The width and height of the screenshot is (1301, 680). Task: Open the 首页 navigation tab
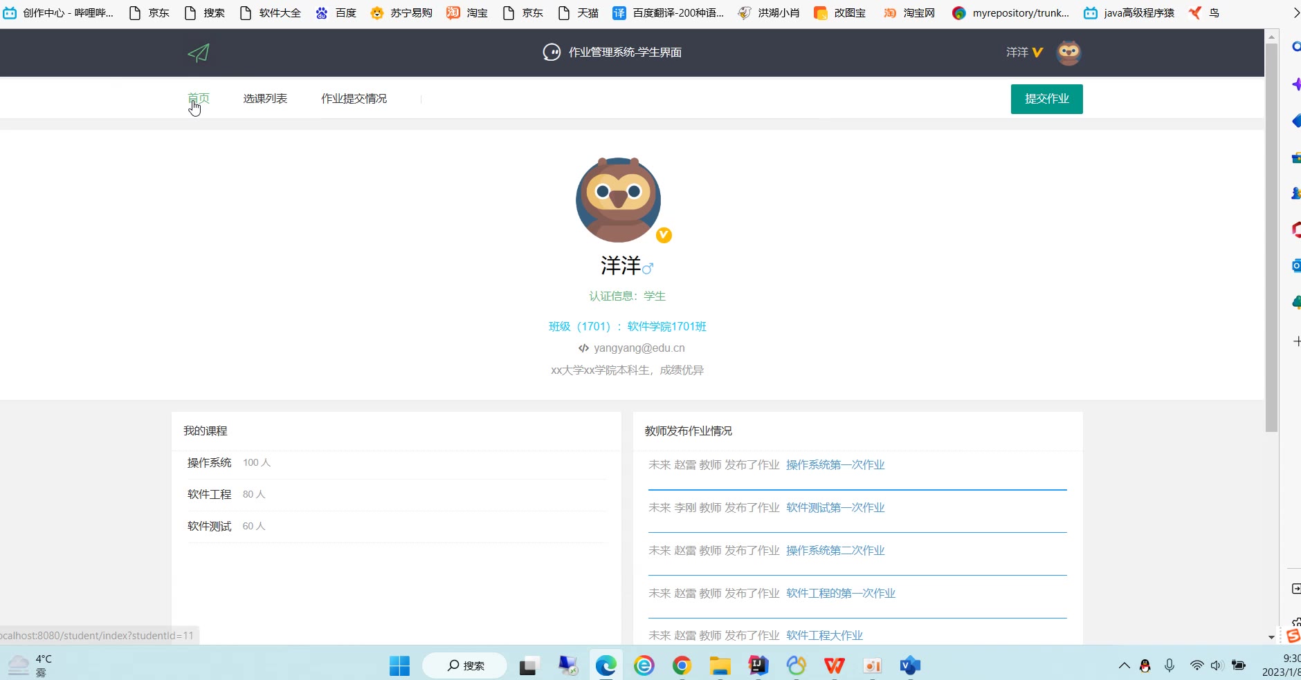[199, 99]
